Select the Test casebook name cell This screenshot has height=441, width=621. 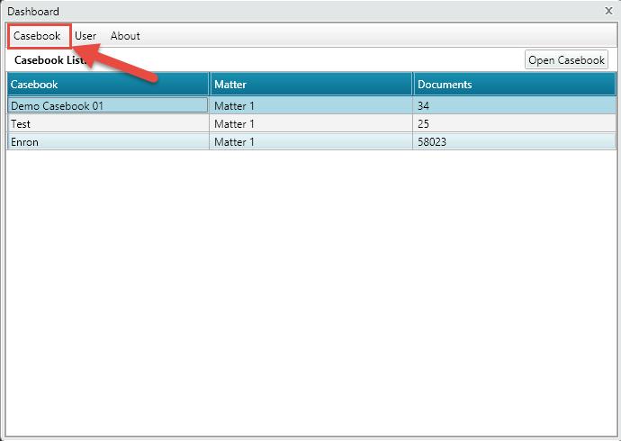click(x=108, y=123)
